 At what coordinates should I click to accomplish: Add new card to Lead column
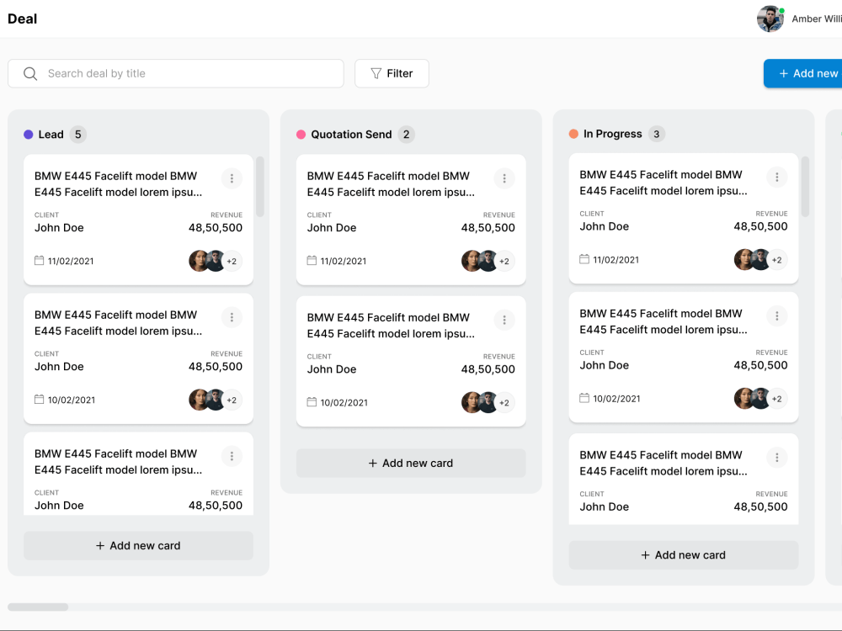pyautogui.click(x=139, y=546)
